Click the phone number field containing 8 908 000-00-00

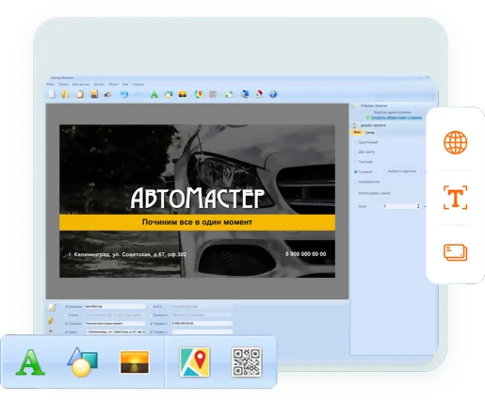point(202,323)
